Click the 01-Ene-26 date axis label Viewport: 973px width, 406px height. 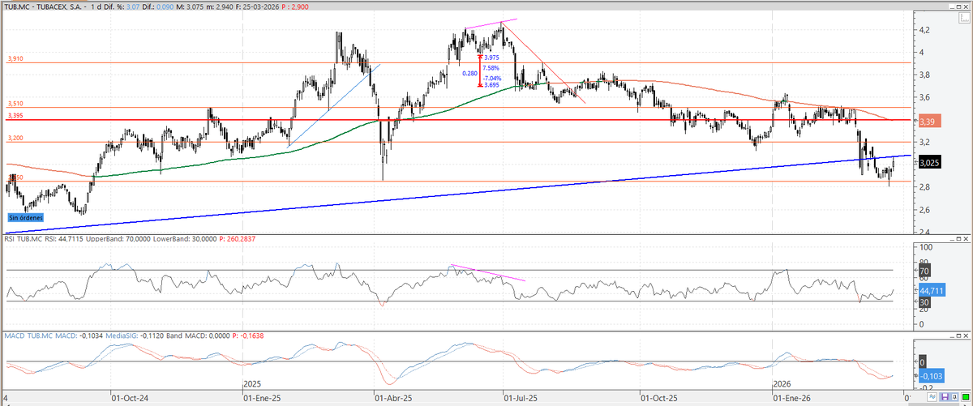pos(792,399)
